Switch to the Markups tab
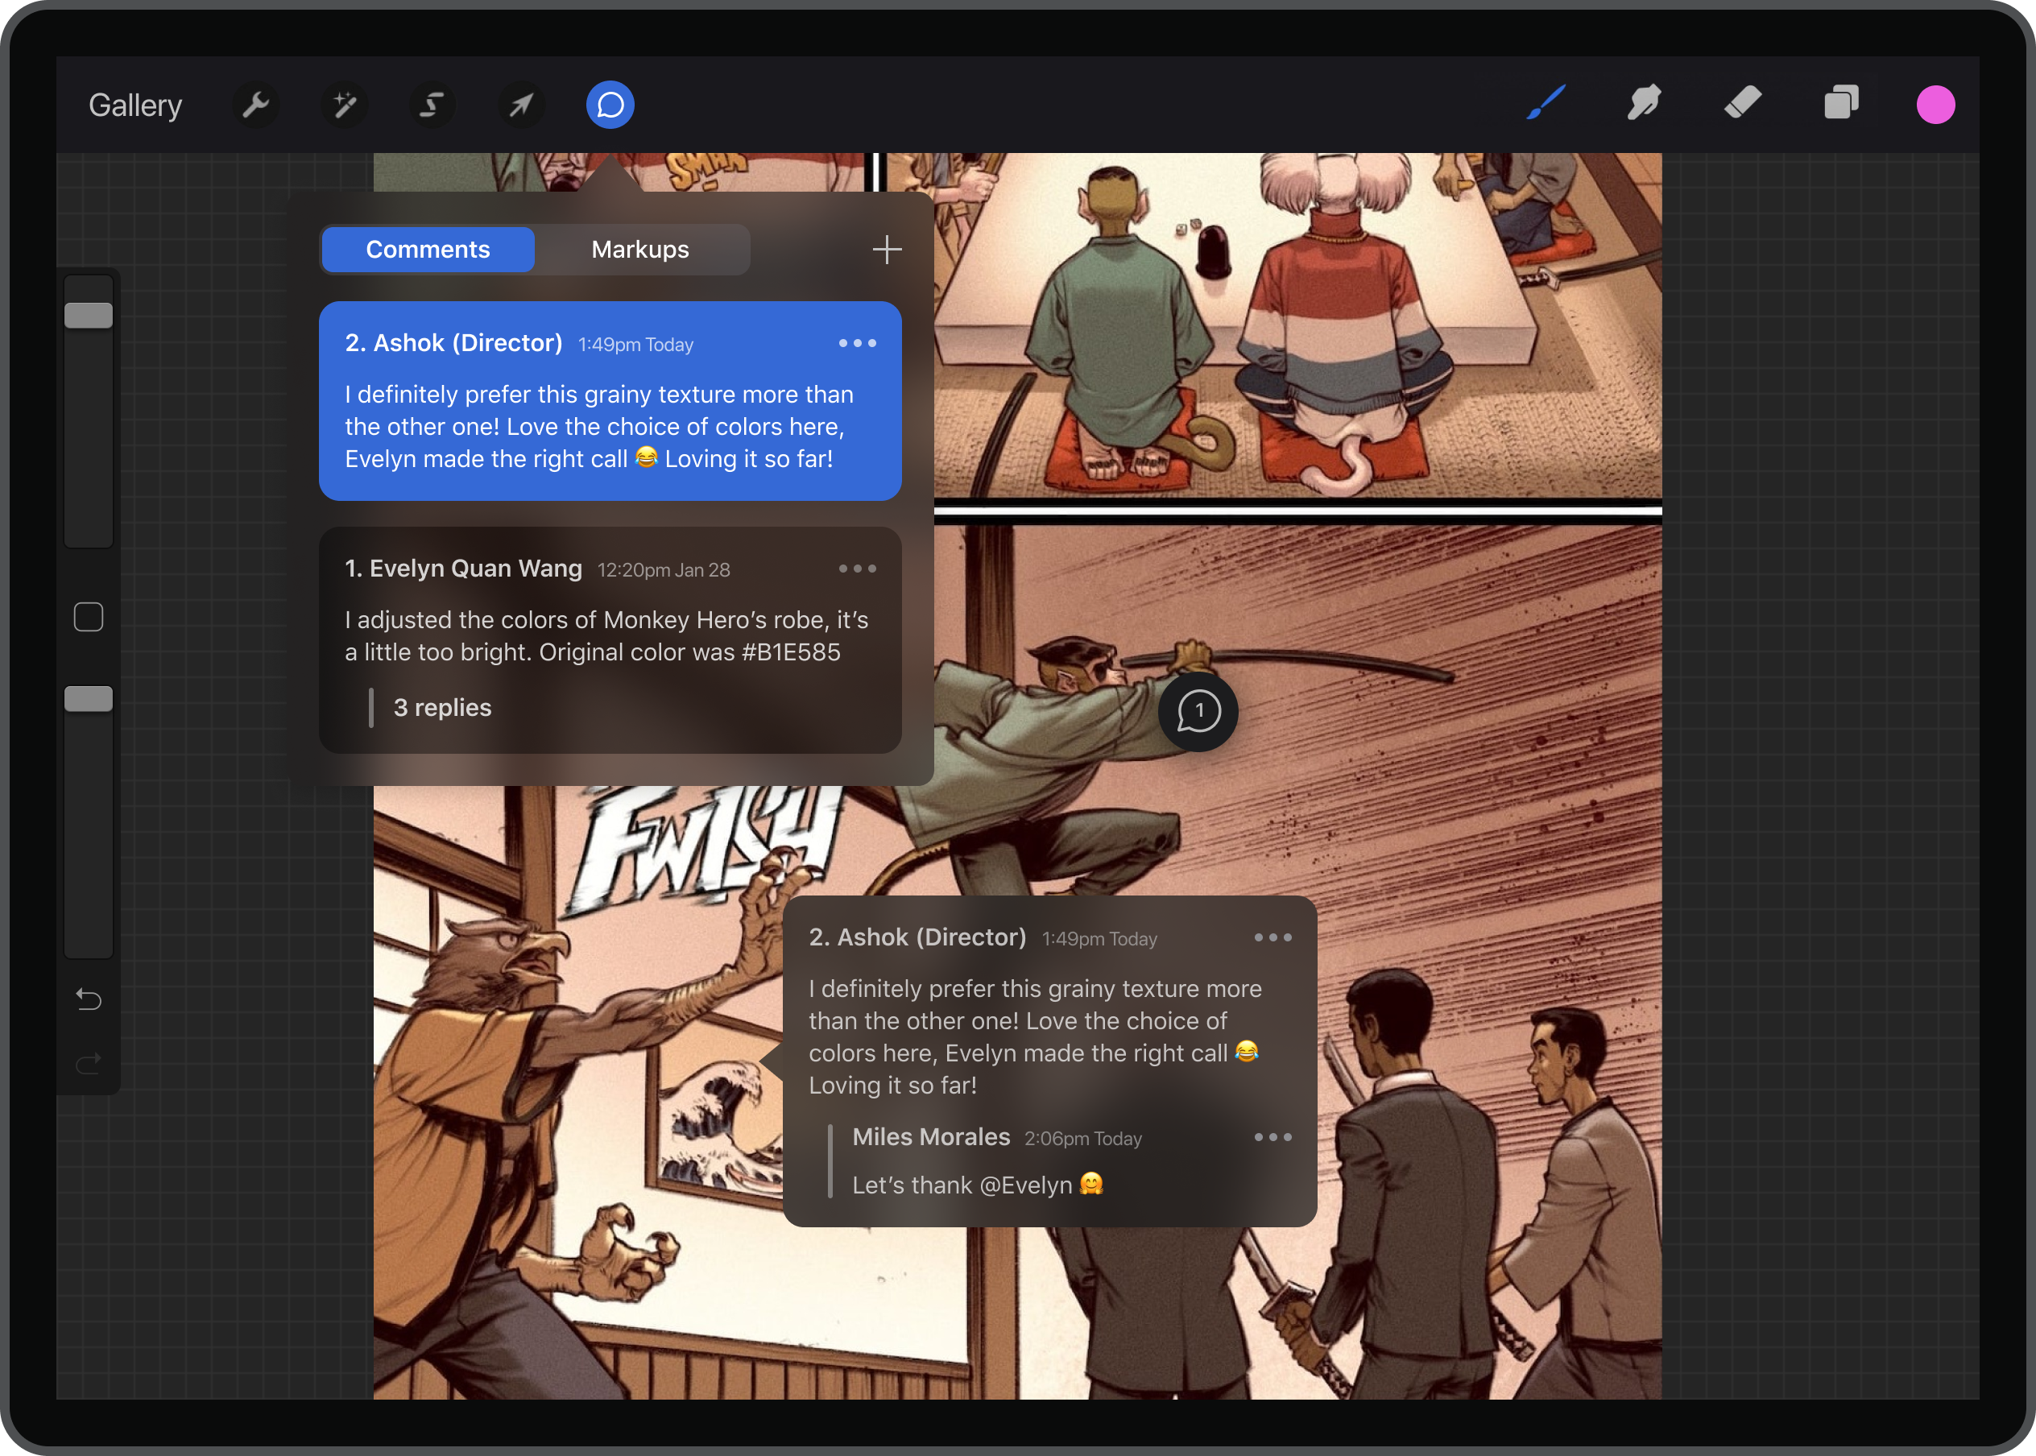 (640, 249)
